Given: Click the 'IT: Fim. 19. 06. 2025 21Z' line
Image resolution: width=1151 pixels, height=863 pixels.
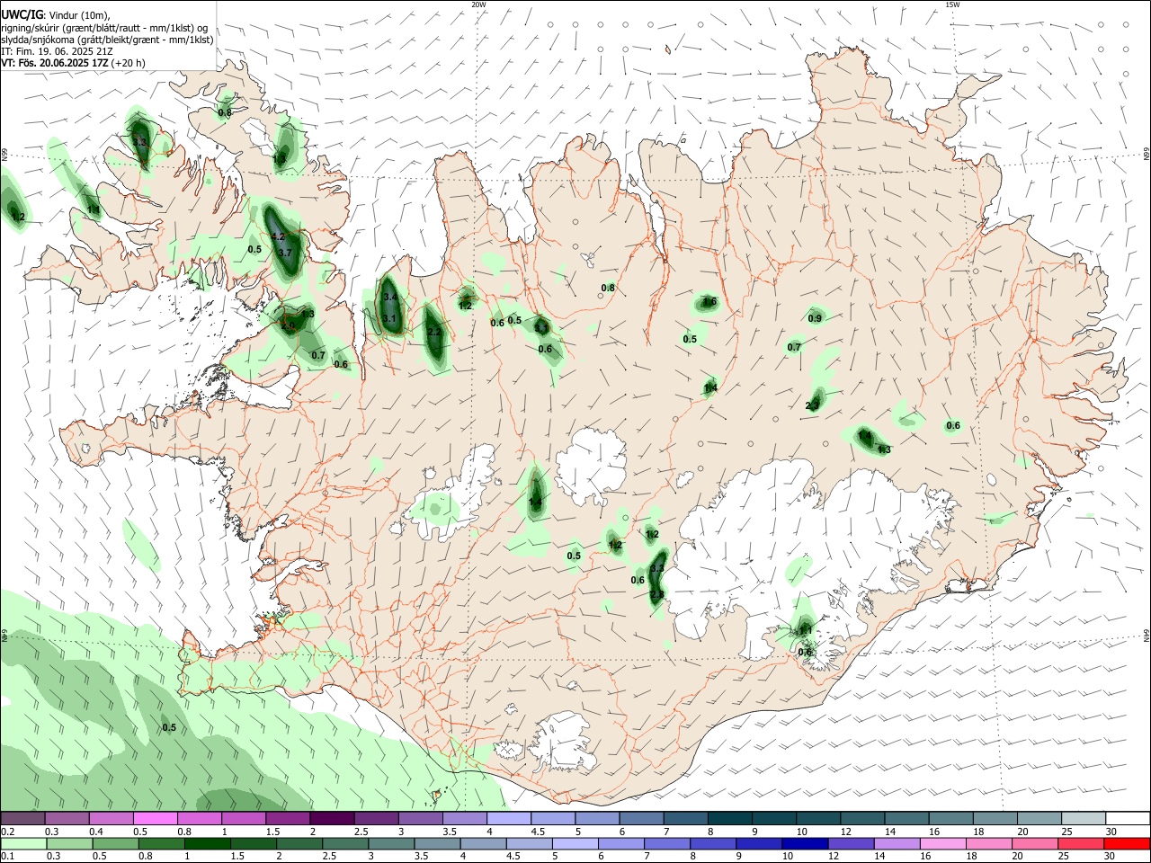Looking at the screenshot, I should coord(57,51).
